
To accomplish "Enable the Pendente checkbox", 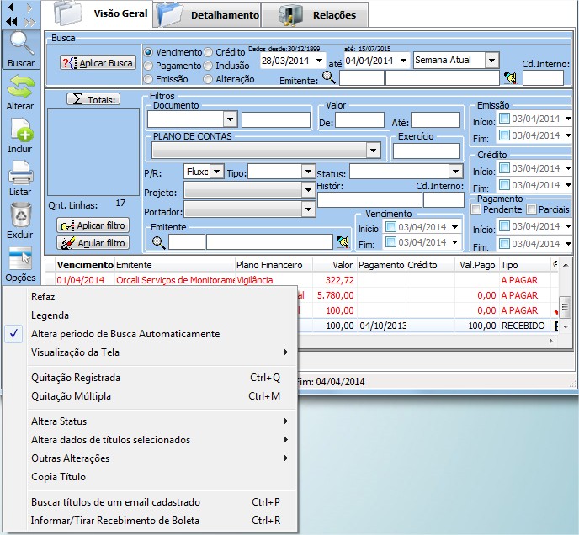I will point(476,209).
